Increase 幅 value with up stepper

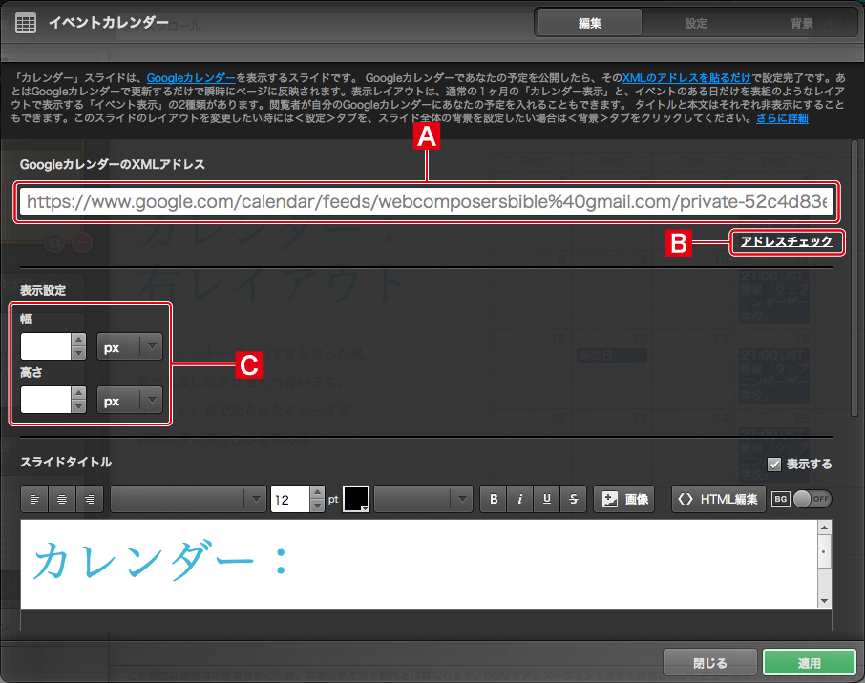[x=79, y=340]
